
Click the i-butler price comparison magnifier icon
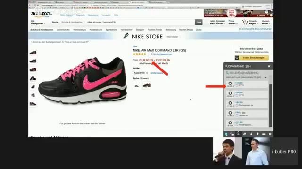(226, 66)
